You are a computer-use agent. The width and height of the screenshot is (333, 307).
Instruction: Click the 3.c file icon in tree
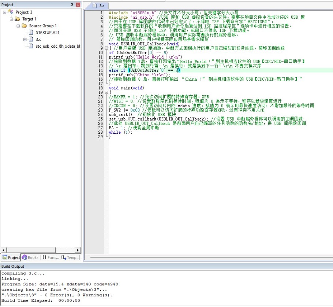point(31,39)
